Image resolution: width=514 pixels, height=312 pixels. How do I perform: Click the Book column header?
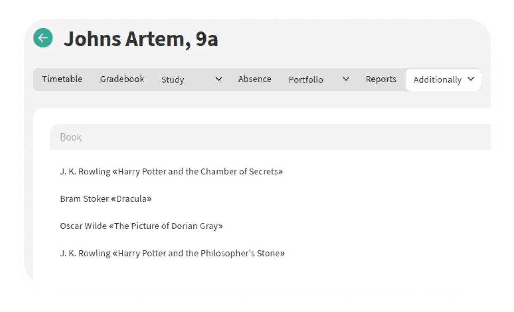point(71,137)
